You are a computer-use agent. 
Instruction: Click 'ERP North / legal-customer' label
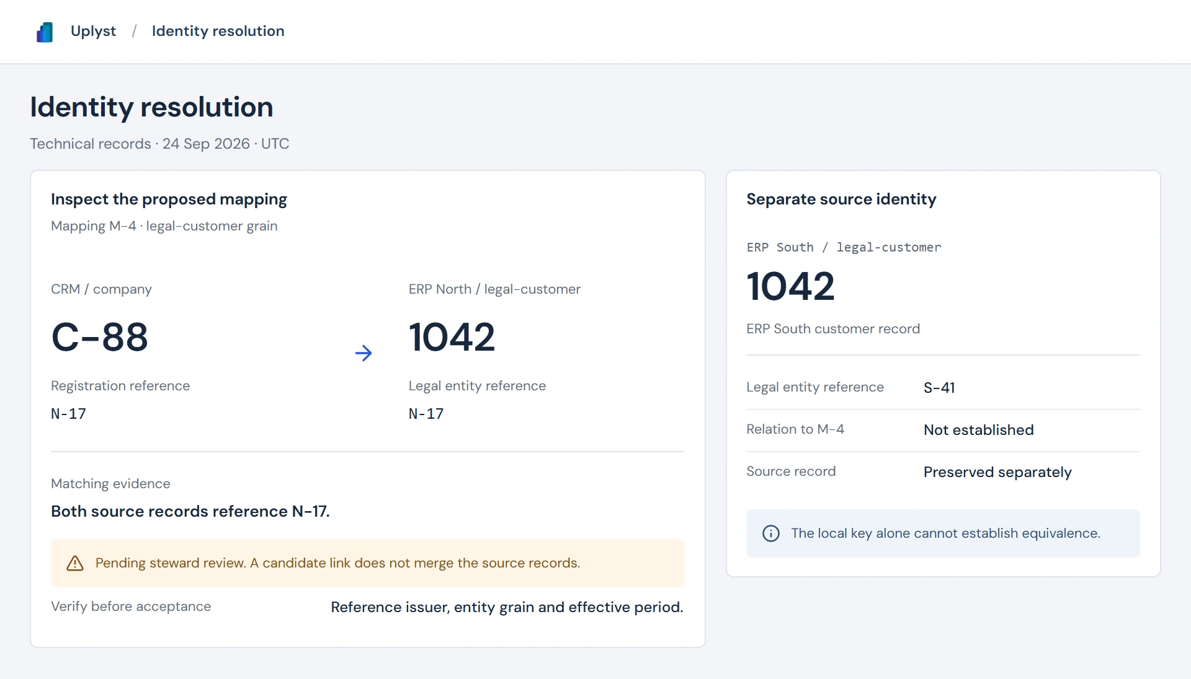(x=494, y=289)
